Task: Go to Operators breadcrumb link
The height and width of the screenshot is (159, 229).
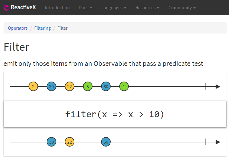Action: (x=18, y=28)
